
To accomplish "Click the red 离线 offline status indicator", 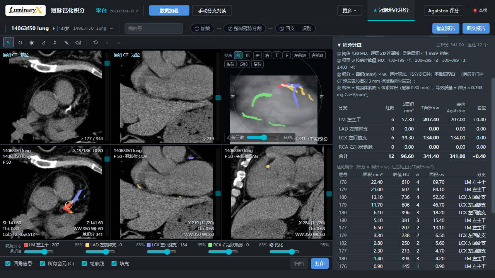I will [x=481, y=10].
